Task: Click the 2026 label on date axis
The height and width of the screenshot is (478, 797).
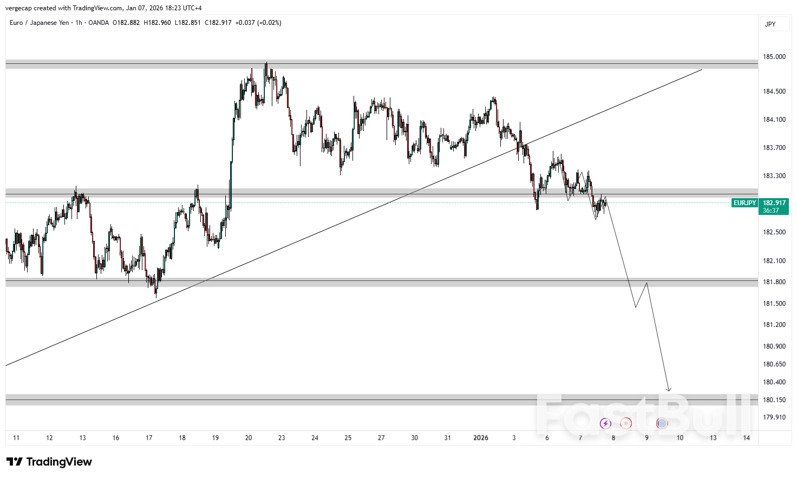Action: pyautogui.click(x=481, y=438)
